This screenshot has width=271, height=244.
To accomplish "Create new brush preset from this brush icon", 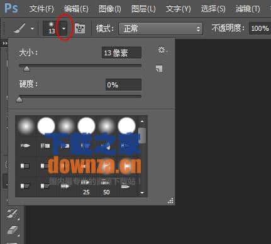I will click(159, 69).
